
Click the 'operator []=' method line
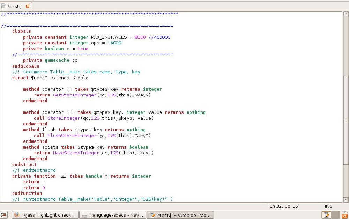point(114,112)
